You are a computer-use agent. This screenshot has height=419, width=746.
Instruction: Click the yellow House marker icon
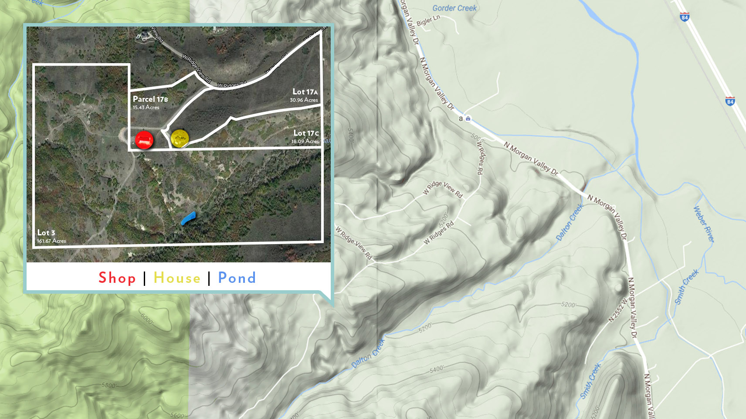click(180, 138)
